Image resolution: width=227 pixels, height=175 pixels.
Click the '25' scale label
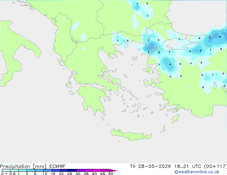pos(69,174)
